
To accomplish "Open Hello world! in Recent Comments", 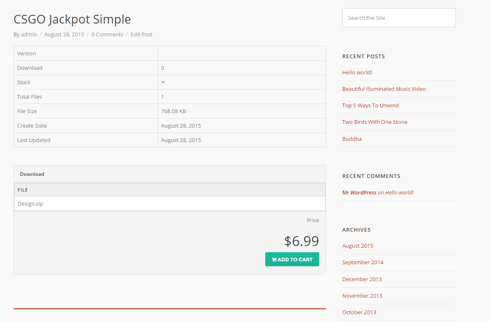I will [x=399, y=192].
